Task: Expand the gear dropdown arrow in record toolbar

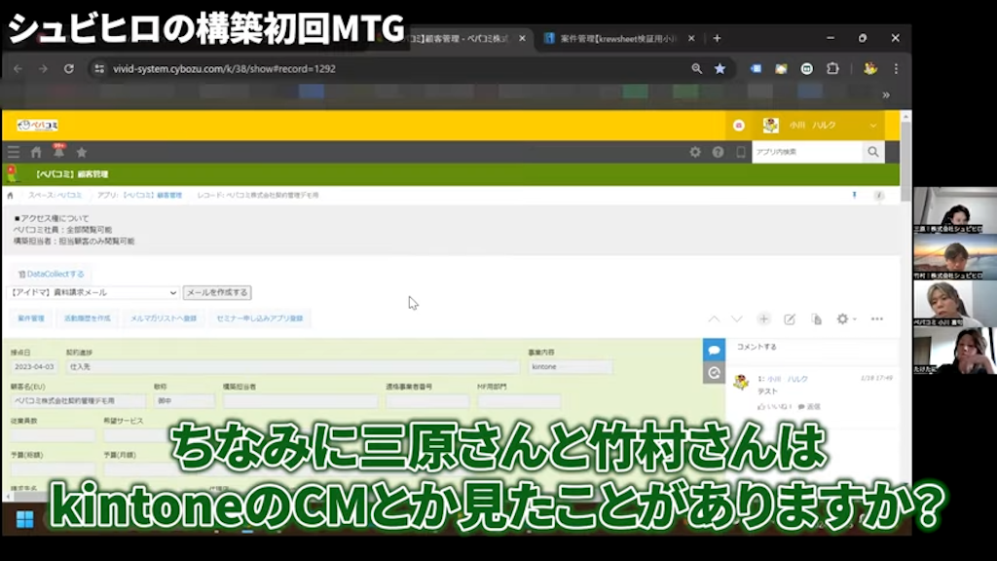Action: click(x=855, y=319)
